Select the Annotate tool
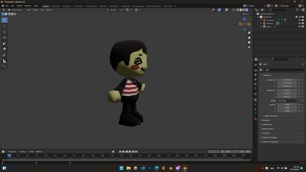 coord(5,55)
